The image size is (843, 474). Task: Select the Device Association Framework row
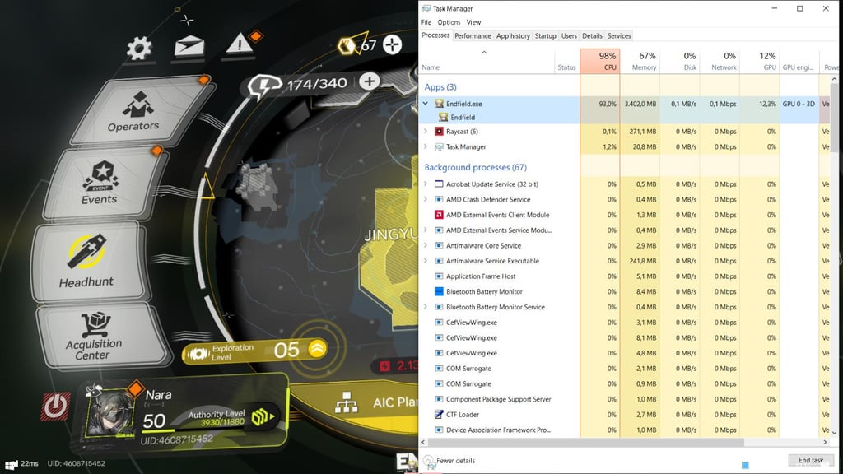[625, 430]
